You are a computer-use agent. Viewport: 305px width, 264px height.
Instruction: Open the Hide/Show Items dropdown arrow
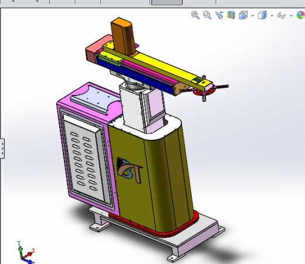[x=291, y=16]
